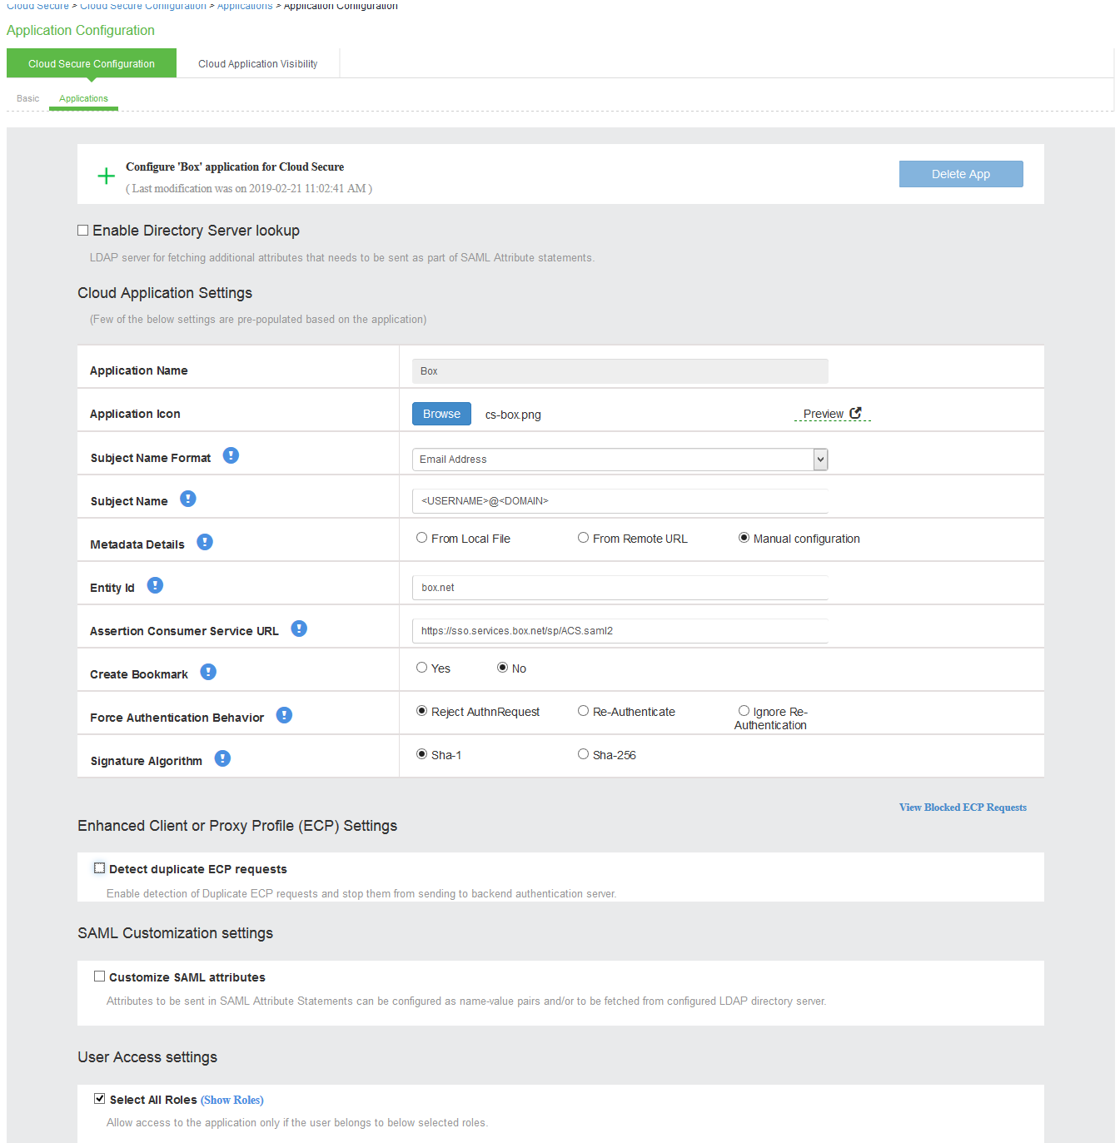Select Sha-1 signature algorithm
This screenshot has width=1120, height=1143.
422,754
